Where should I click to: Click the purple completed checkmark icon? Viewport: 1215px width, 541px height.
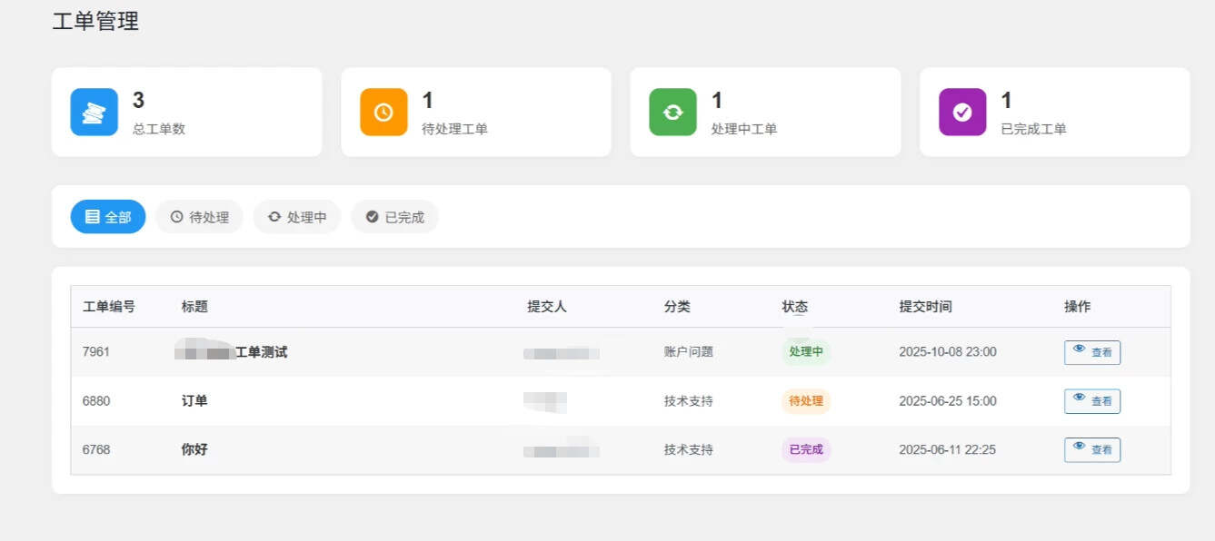[962, 112]
